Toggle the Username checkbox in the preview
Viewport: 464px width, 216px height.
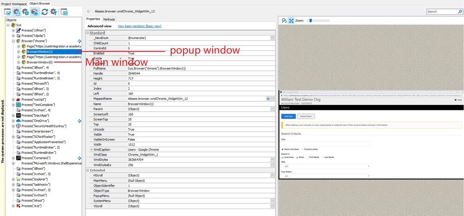(282, 157)
